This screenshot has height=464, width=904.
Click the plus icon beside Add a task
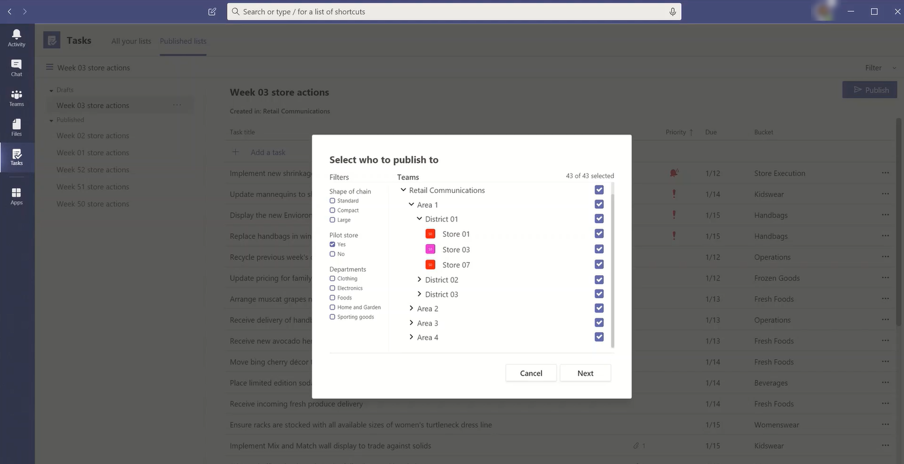click(235, 152)
